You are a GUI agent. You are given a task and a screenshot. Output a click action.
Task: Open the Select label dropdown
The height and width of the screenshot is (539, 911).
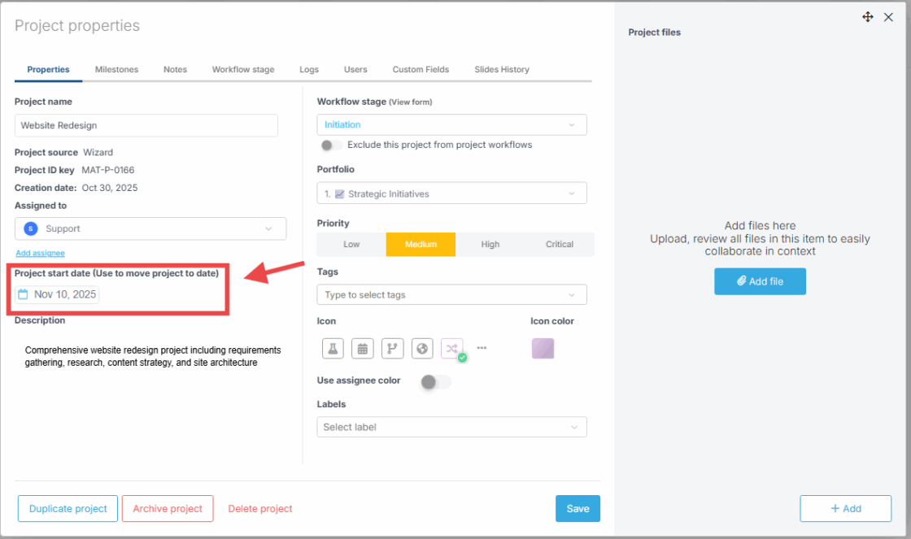coord(451,426)
